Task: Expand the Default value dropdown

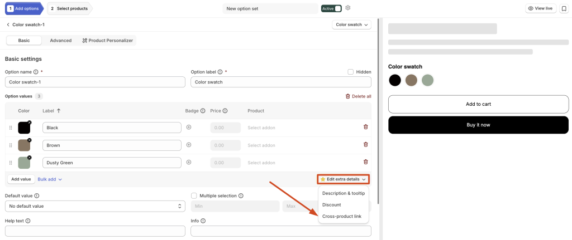Action: (x=95, y=206)
